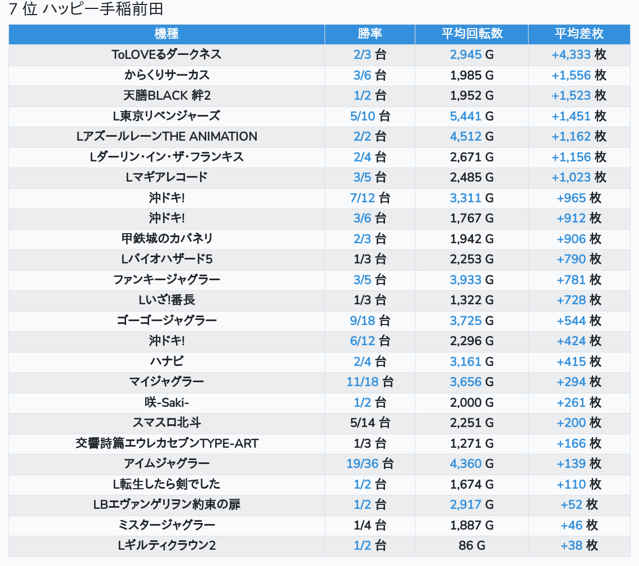Open the マイジャグラー machine name
This screenshot has width=639, height=566.
coord(166,382)
